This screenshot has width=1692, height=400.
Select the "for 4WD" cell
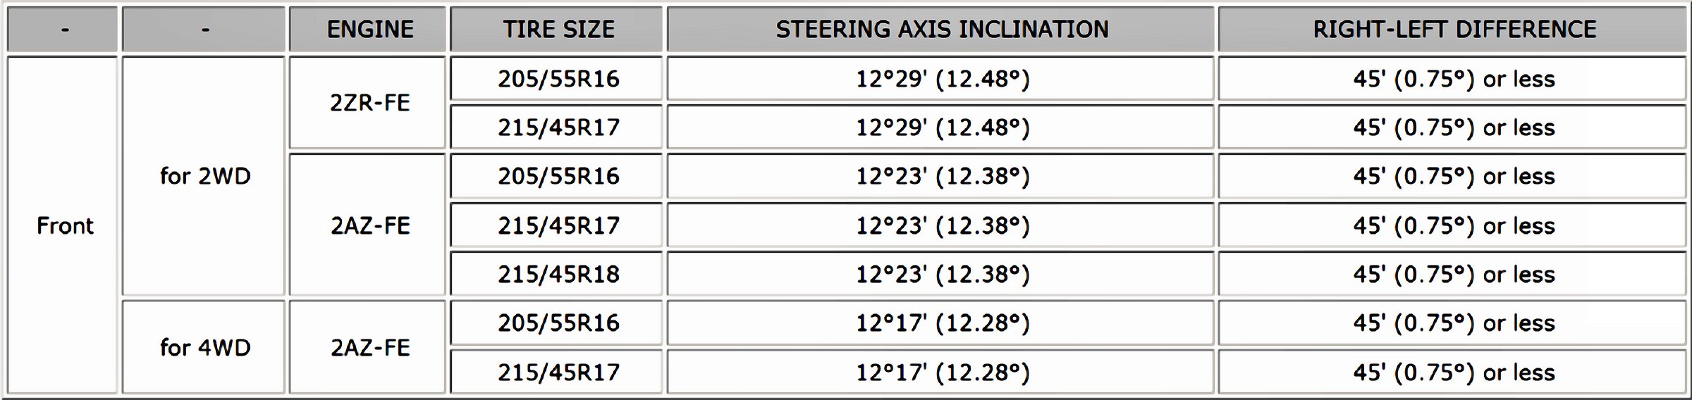click(204, 347)
